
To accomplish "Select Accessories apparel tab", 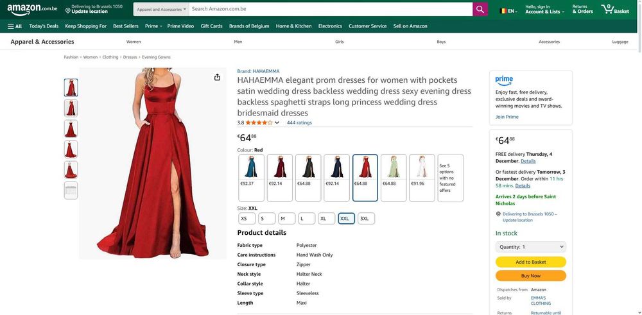I will 549,42.
